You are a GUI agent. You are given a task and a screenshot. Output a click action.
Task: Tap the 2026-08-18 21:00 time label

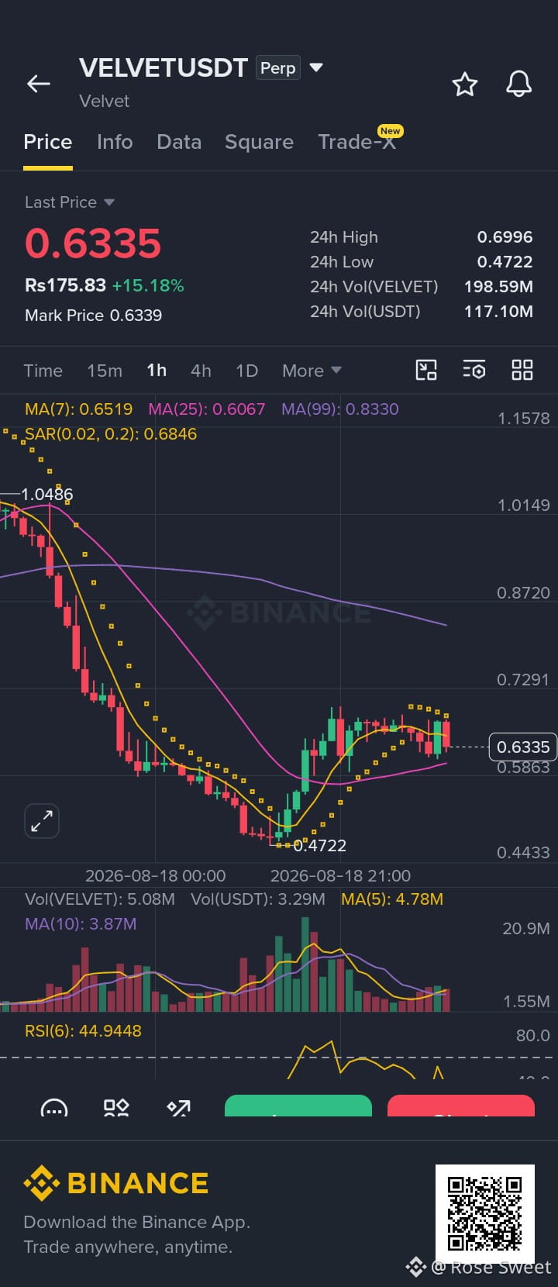(x=340, y=876)
